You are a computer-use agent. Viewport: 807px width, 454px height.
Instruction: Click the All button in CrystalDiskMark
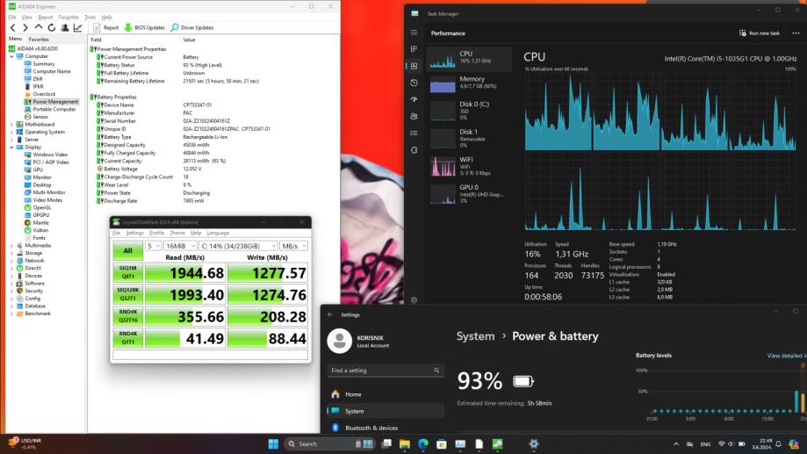(x=127, y=250)
